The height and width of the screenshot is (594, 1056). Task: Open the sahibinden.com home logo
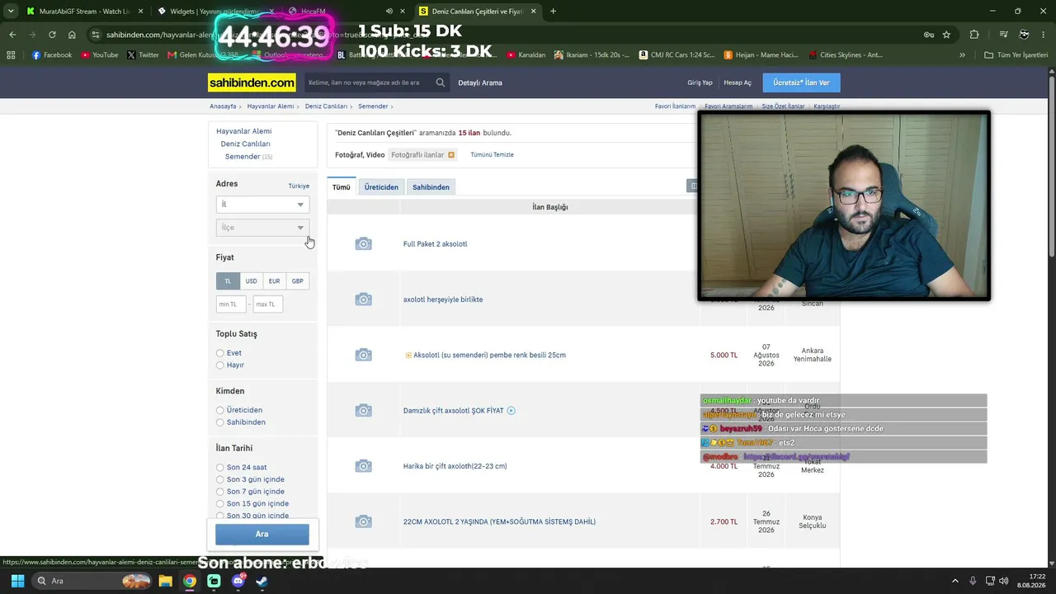[252, 82]
